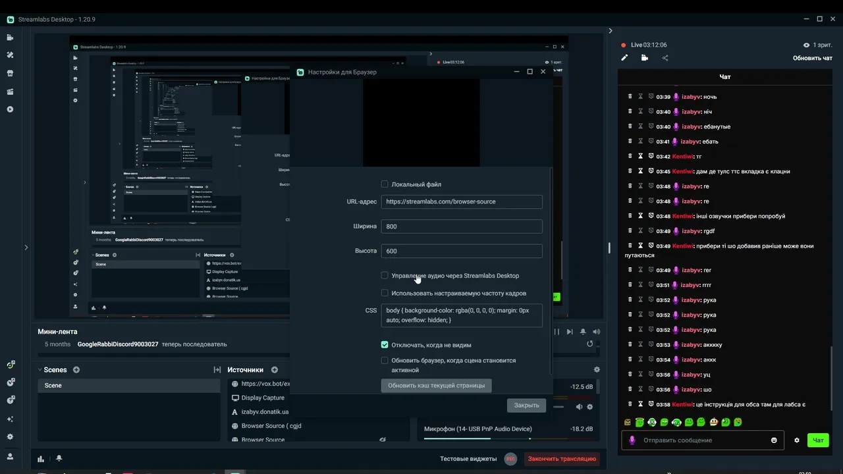Screen dimensions: 843x474
Task: Click Обновить чат link
Action: 812,58
